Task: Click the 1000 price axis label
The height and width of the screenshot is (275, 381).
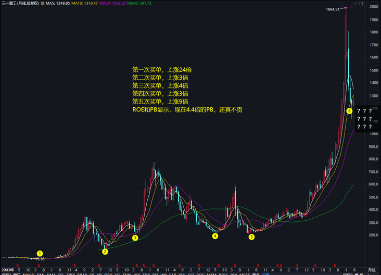Action: [374, 133]
